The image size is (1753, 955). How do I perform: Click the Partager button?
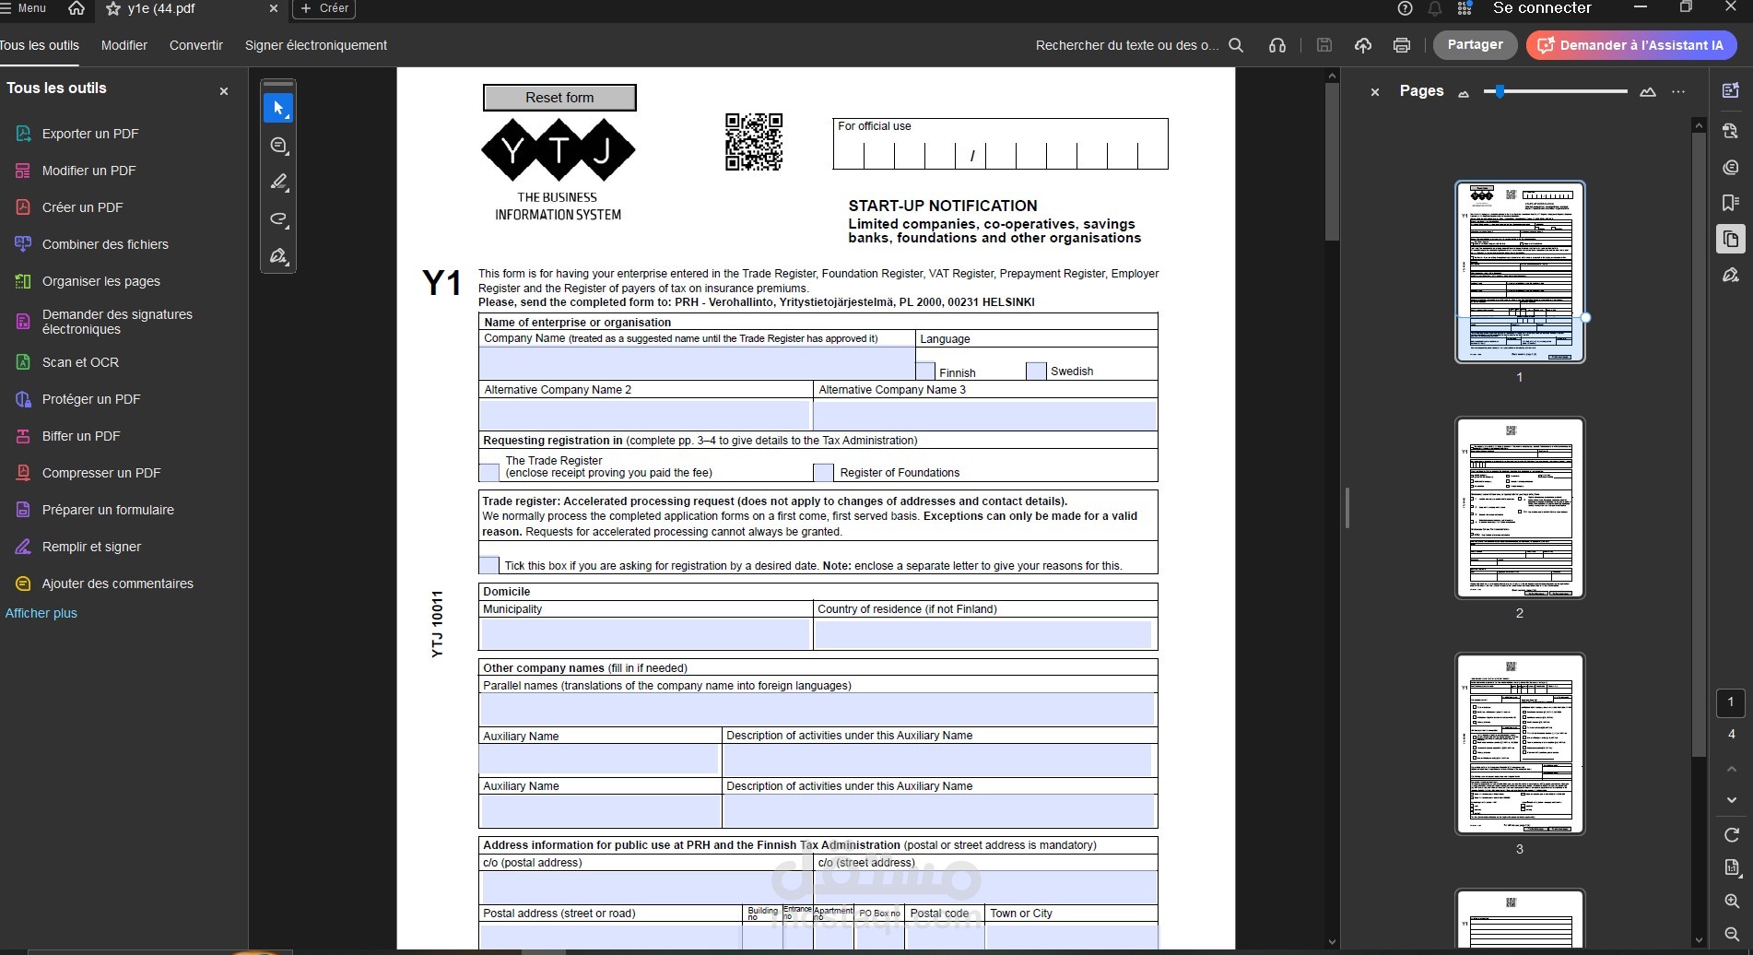tap(1475, 44)
